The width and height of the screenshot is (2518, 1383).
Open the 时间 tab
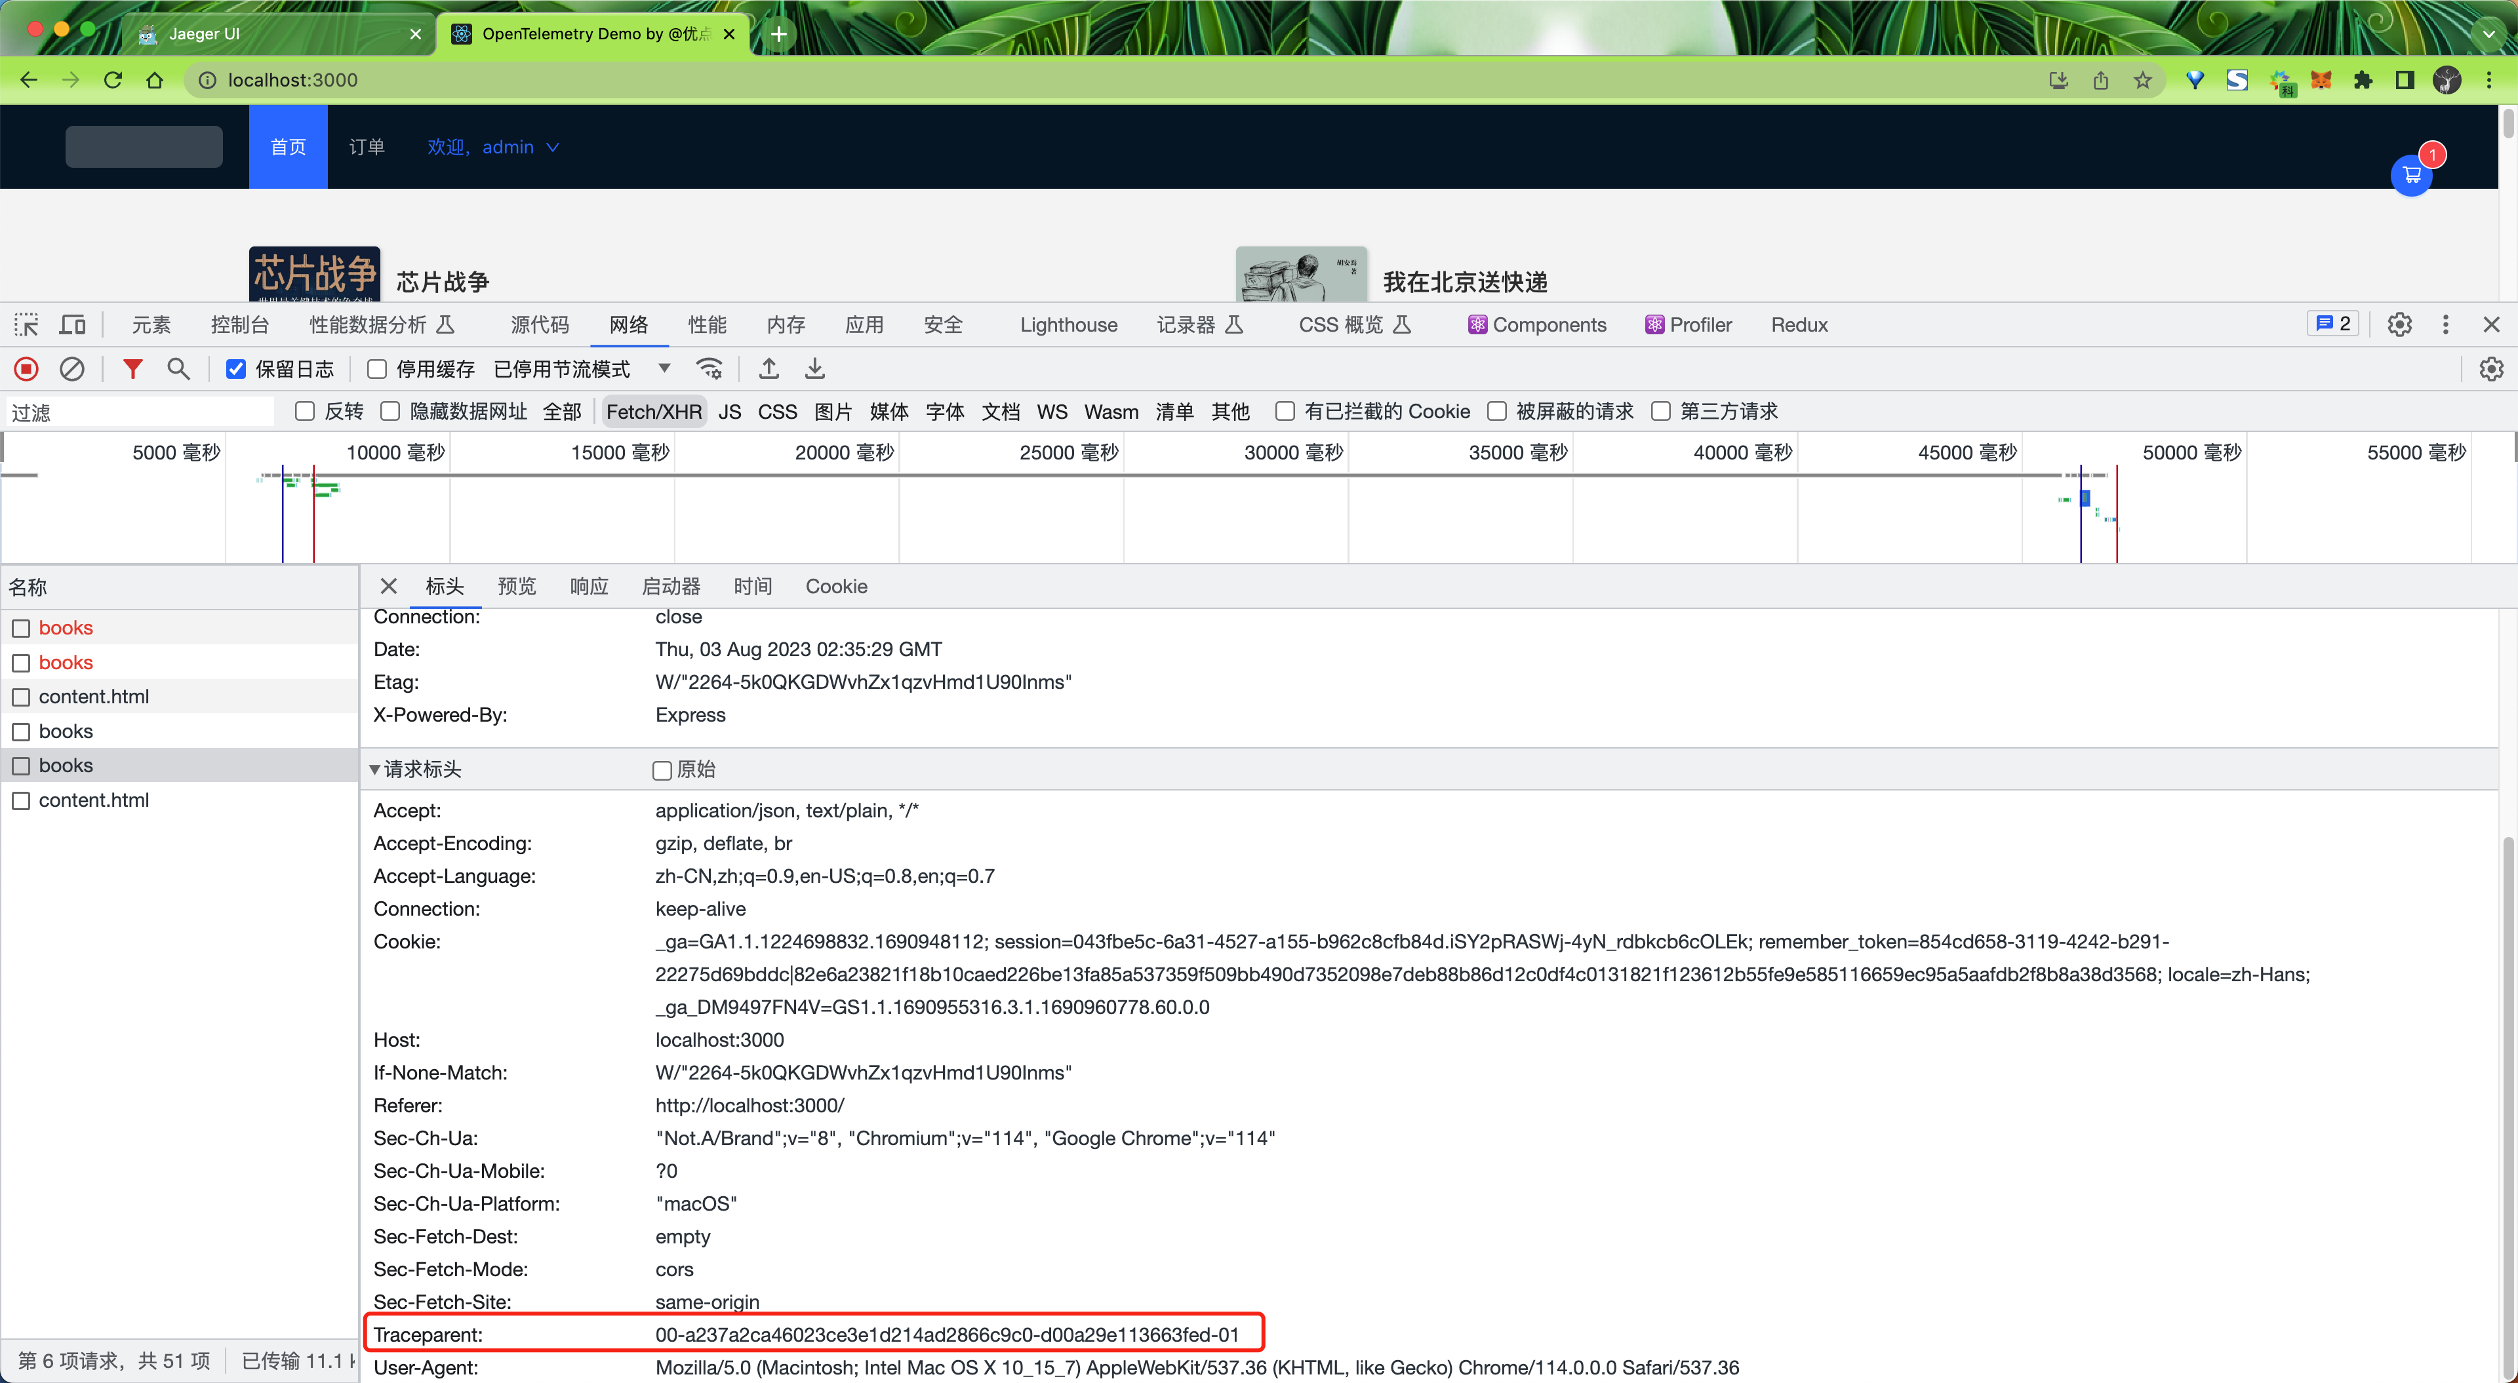753,585
